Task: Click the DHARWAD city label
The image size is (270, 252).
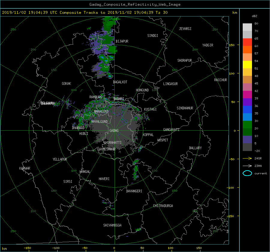Action: tap(78, 128)
